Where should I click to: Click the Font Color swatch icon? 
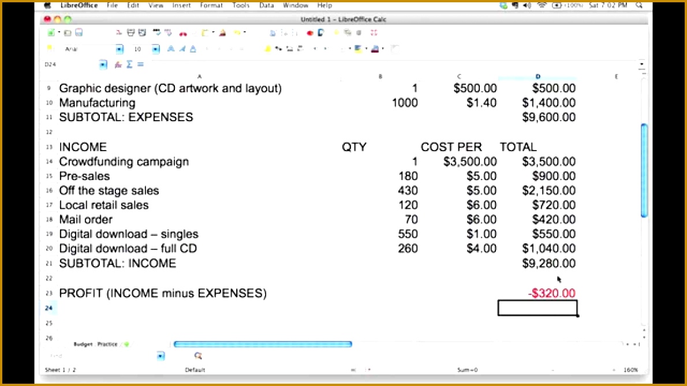pos(375,49)
